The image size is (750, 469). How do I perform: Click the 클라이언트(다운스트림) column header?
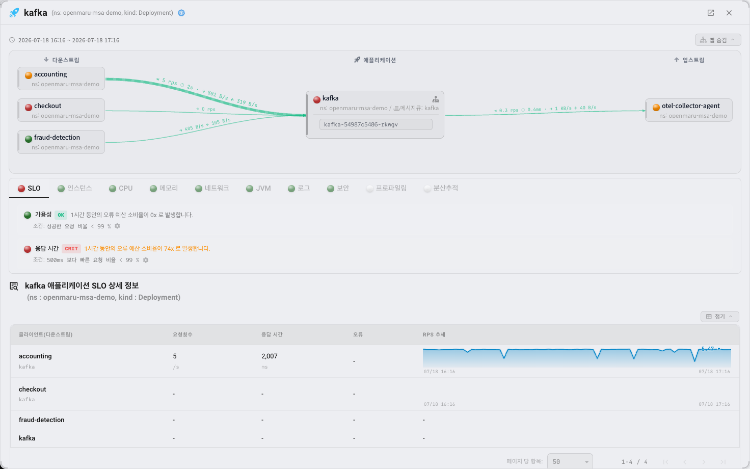[45, 334]
